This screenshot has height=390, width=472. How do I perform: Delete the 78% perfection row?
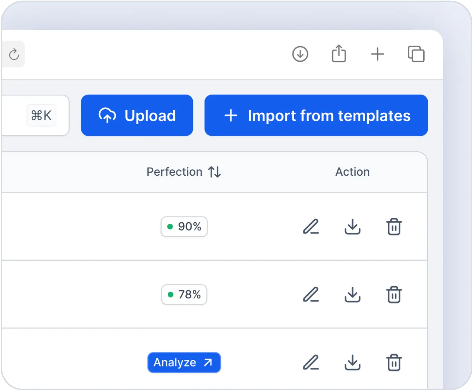click(x=394, y=295)
